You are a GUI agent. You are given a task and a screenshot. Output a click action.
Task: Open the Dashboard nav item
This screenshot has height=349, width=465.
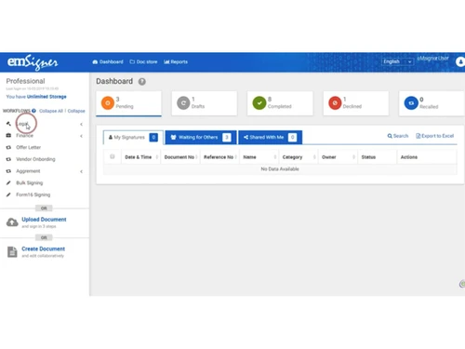click(x=108, y=61)
